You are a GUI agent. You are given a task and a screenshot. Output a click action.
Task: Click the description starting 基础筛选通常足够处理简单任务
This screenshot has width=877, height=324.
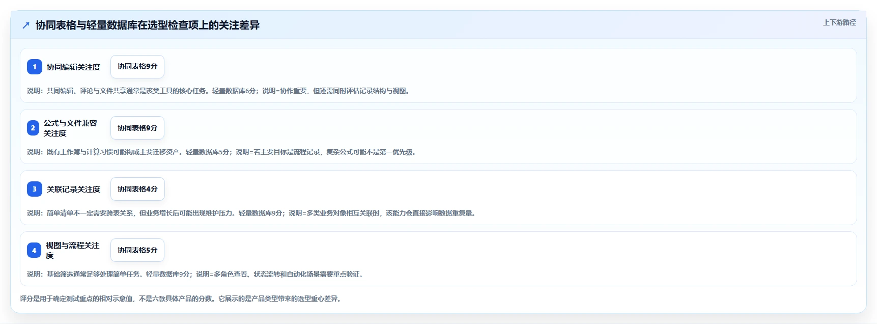(x=195, y=274)
